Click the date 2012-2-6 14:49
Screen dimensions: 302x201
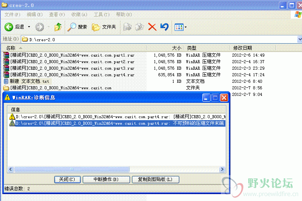click(248, 55)
